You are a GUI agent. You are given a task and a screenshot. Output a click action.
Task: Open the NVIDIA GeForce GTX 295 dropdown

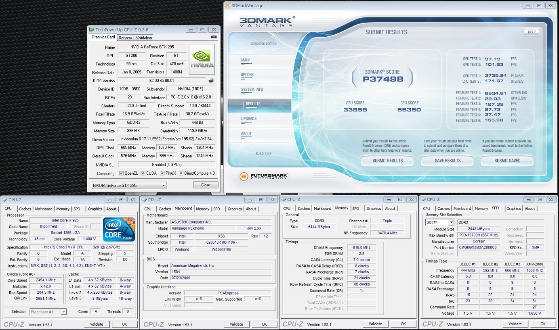pos(128,185)
